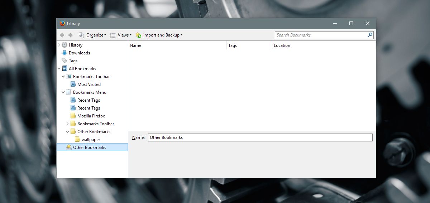
Task: Click the forward arrow in the Library toolbar
Action: point(70,35)
